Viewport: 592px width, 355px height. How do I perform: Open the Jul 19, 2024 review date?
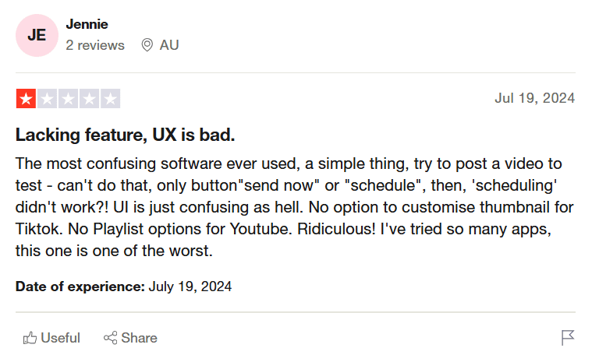pos(534,98)
